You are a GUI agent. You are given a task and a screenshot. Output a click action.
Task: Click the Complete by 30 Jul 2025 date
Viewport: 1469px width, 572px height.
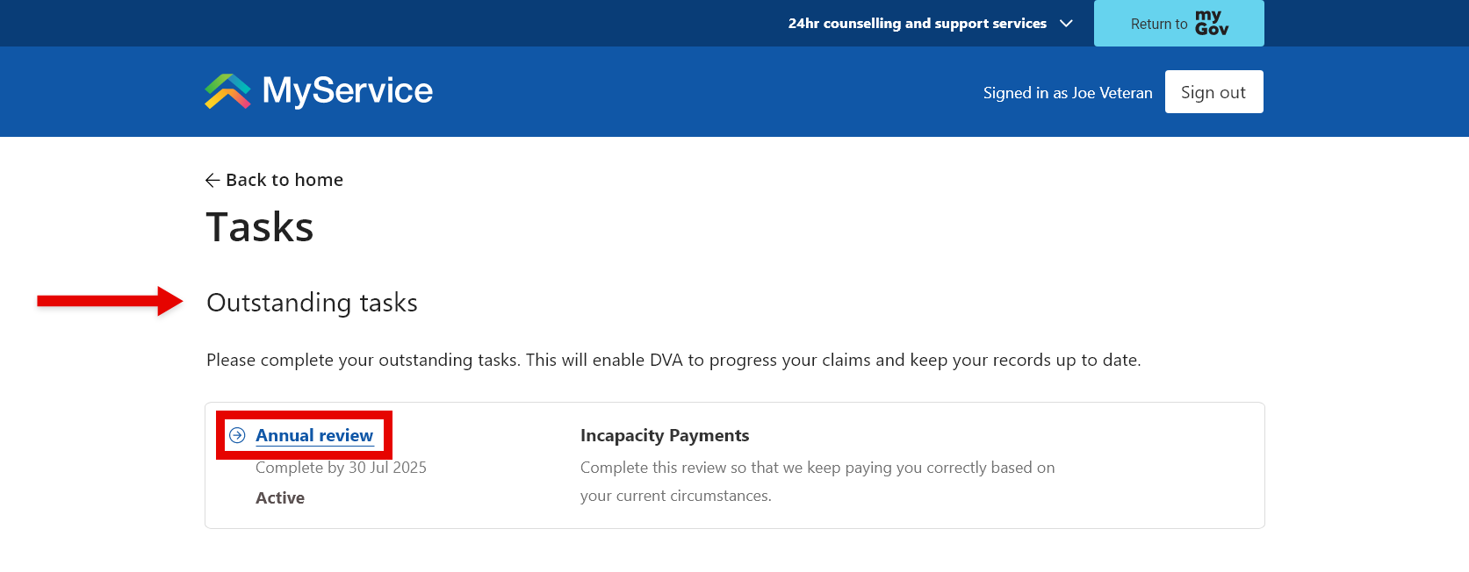[x=341, y=468]
